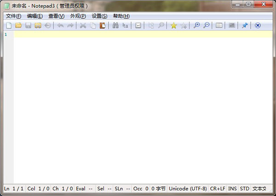Toggle the word wrap toolbar button
The image size is (276, 196).
point(138,26)
